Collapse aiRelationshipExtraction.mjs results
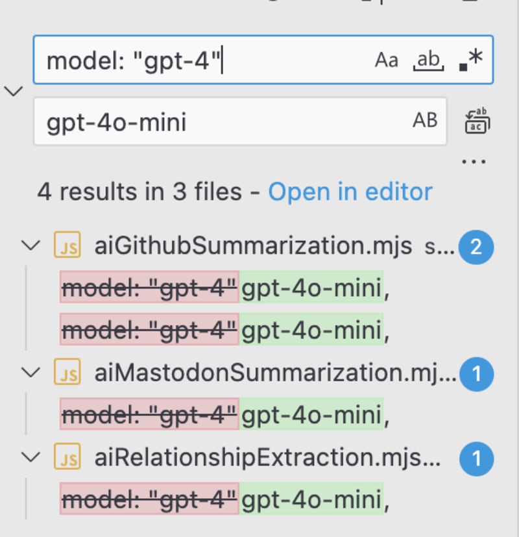This screenshot has height=537, width=519. [x=30, y=457]
